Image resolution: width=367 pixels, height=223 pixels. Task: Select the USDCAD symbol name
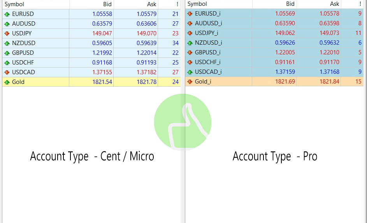(23, 72)
